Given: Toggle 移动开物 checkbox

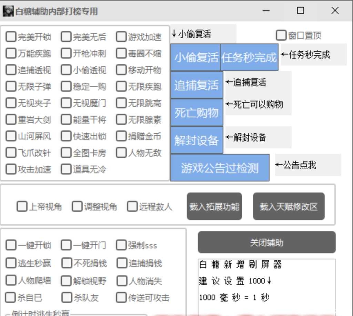Looking at the screenshot, I should (x=121, y=70).
